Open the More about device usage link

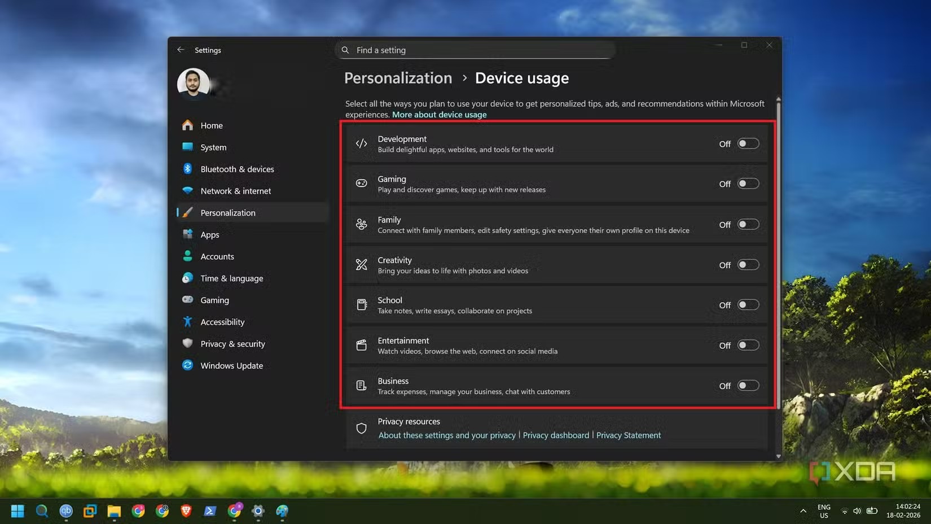[439, 115]
